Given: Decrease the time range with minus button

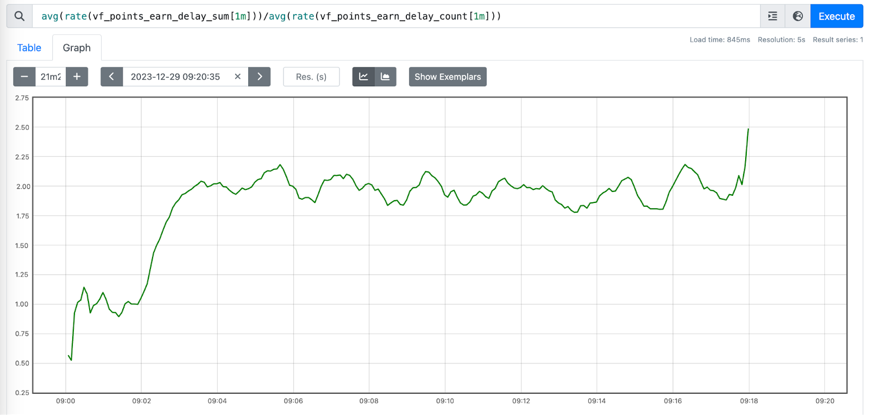Looking at the screenshot, I should click(x=24, y=76).
